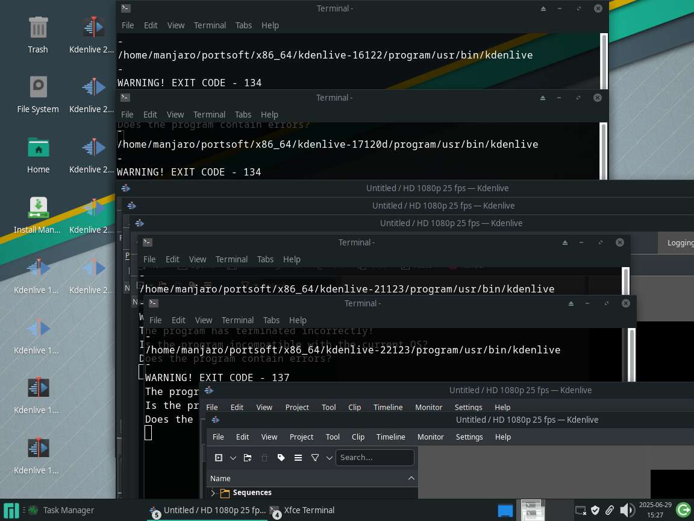Image resolution: width=694 pixels, height=521 pixels.
Task: Click the shield update tray icon
Action: coord(595,510)
